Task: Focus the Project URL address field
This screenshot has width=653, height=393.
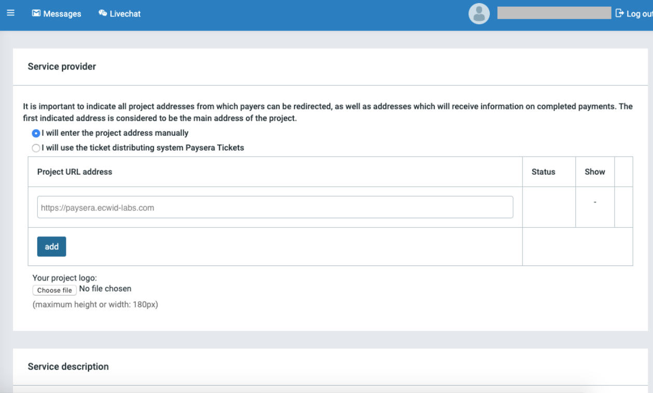Action: (x=275, y=207)
